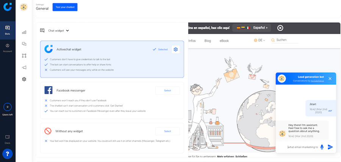Click the no-widget prohibited icon

(x=48, y=131)
